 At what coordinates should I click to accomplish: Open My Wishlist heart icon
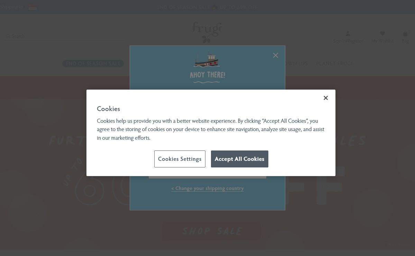[x=382, y=34]
